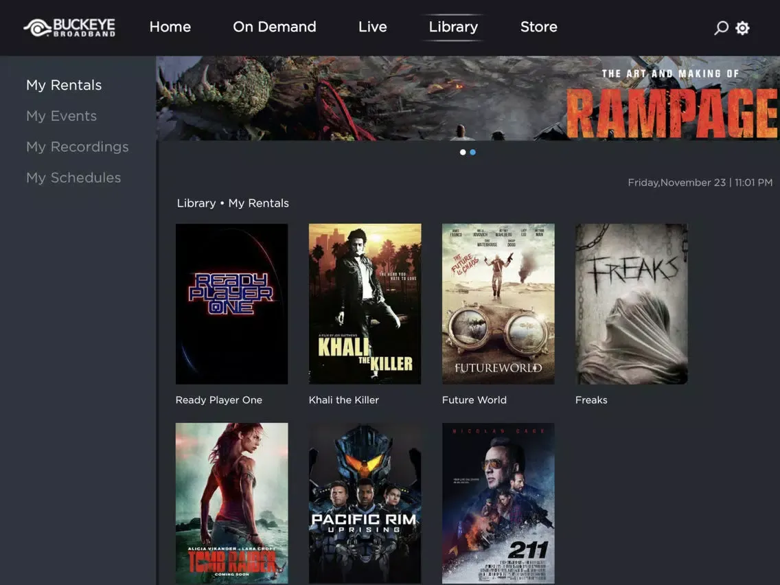780x585 pixels.
Task: Open My Events in the sidebar
Action: tap(61, 116)
